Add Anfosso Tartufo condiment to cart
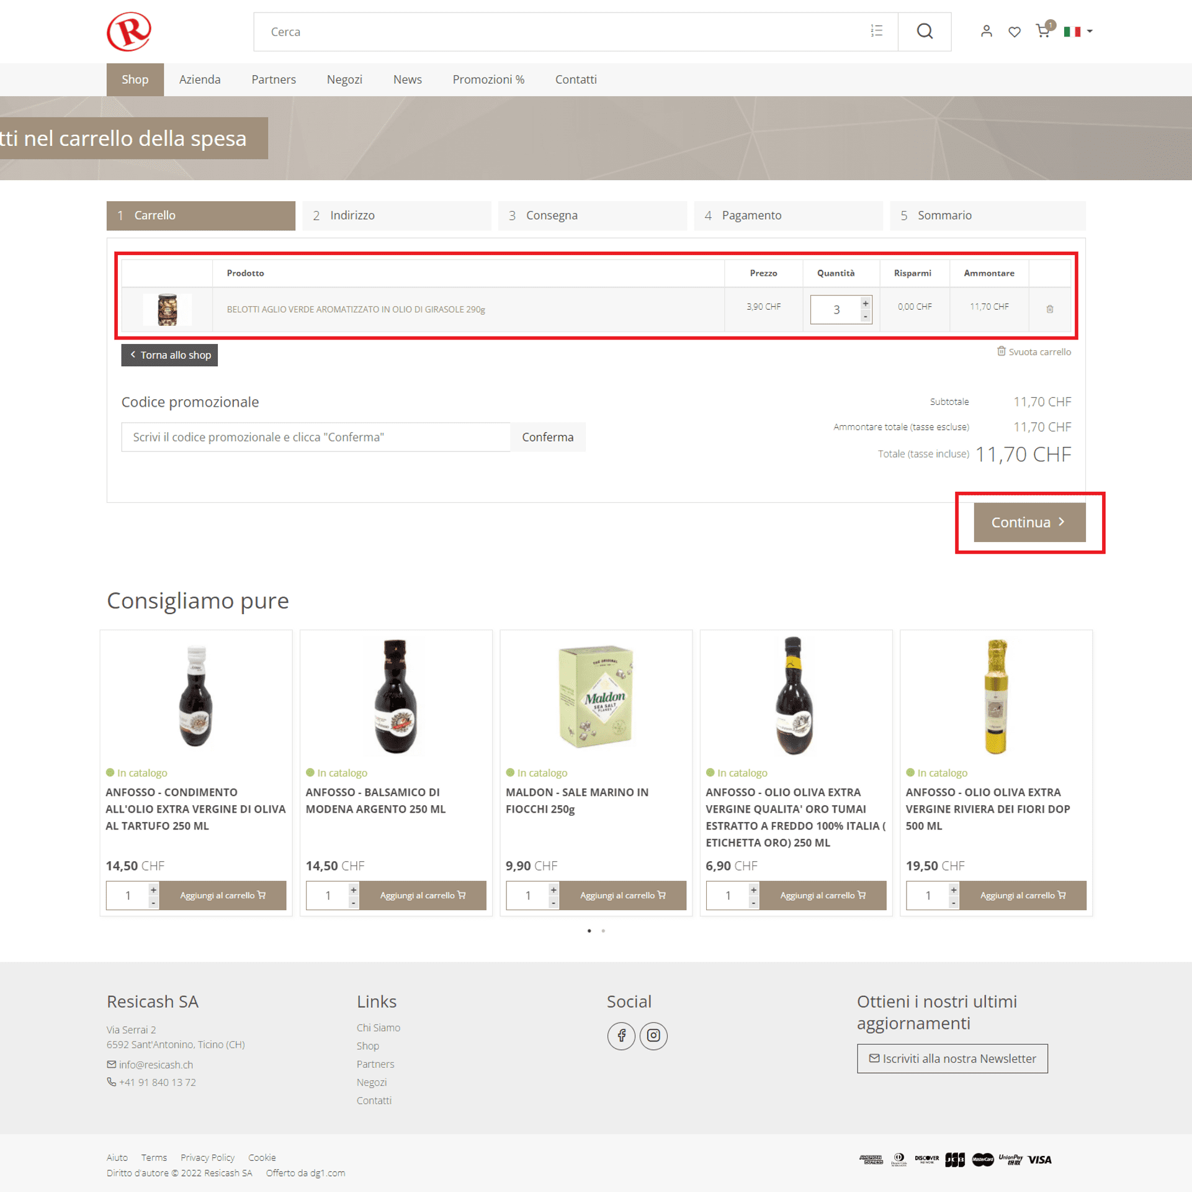 [223, 895]
